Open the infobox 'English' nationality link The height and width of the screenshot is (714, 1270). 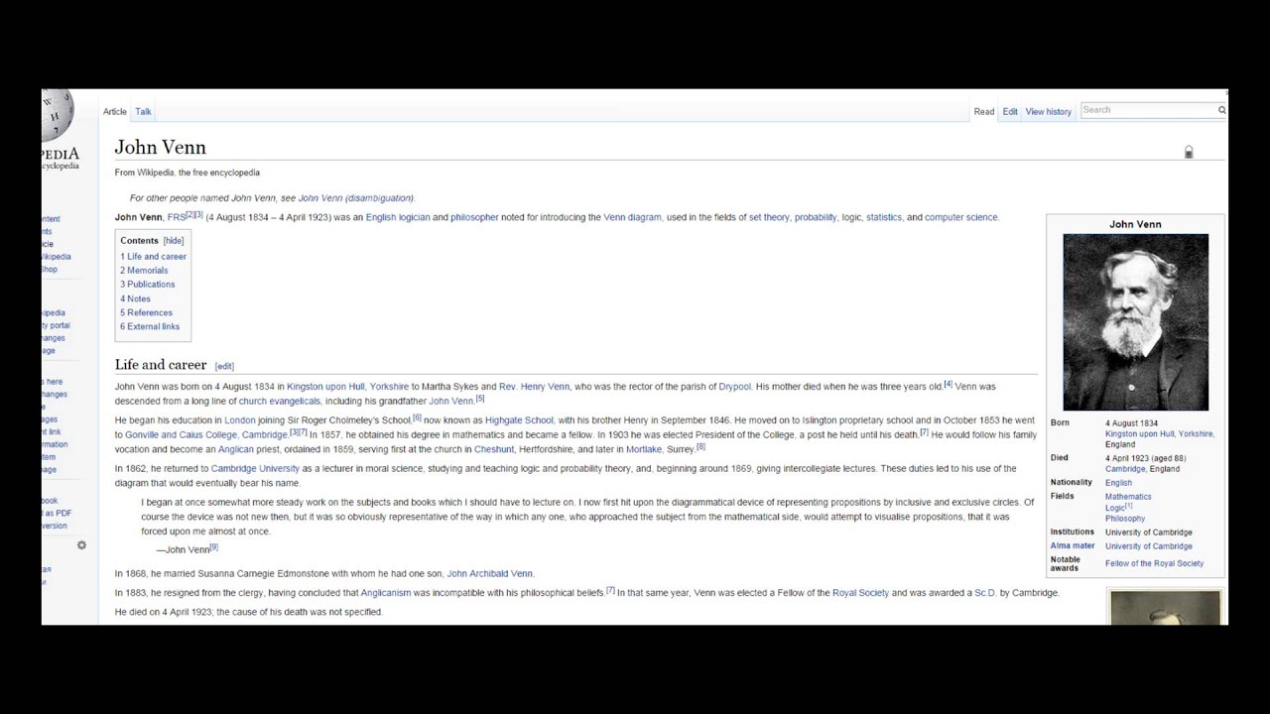pyautogui.click(x=1118, y=483)
